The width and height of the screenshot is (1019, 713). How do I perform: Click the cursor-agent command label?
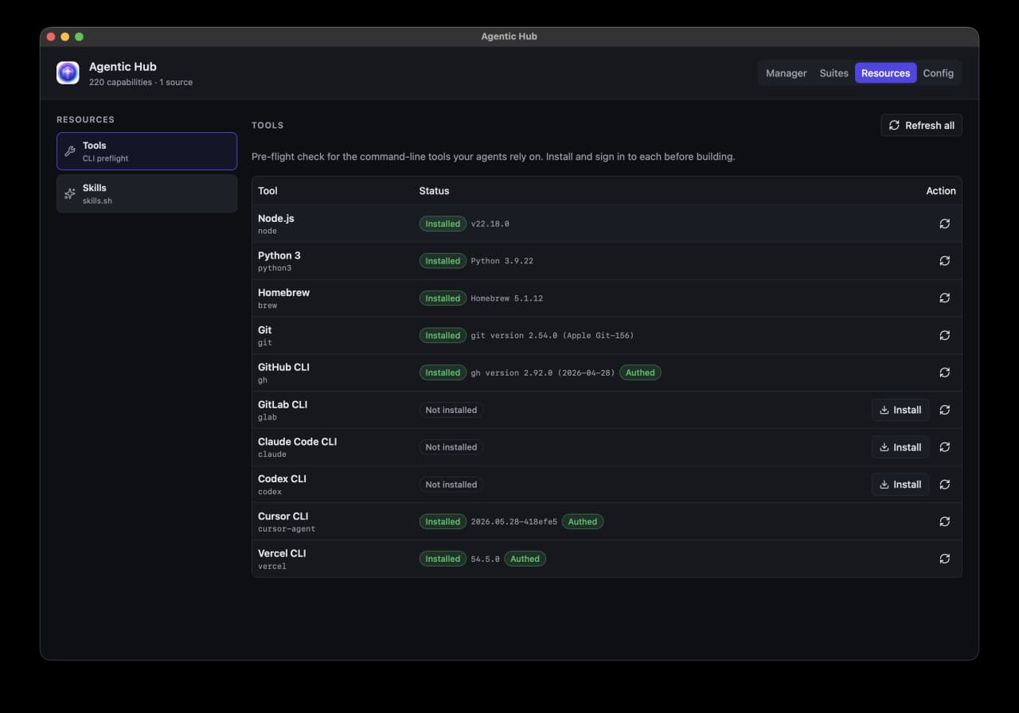click(x=287, y=528)
